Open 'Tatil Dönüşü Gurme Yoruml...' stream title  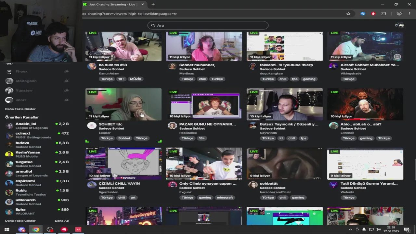coord(369,184)
